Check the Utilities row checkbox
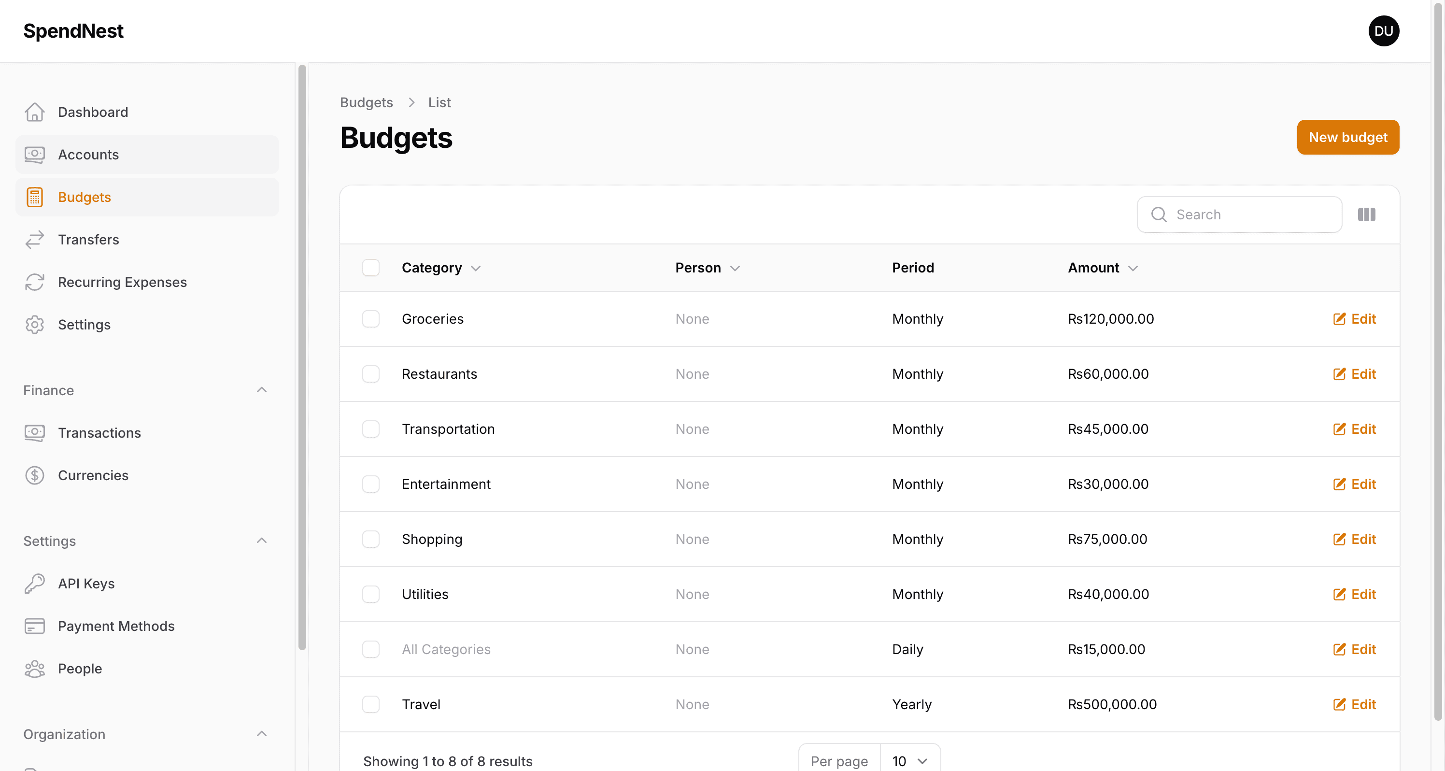This screenshot has height=771, width=1445. click(x=371, y=594)
